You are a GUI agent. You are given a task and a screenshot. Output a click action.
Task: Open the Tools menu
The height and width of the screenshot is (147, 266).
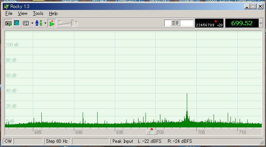coord(38,13)
